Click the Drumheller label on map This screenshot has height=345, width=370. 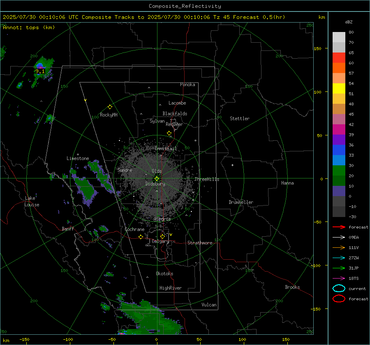click(x=241, y=202)
